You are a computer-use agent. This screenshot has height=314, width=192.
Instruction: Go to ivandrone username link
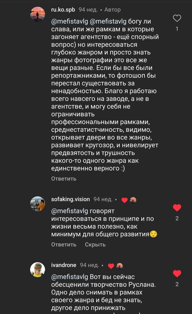coord(63,265)
